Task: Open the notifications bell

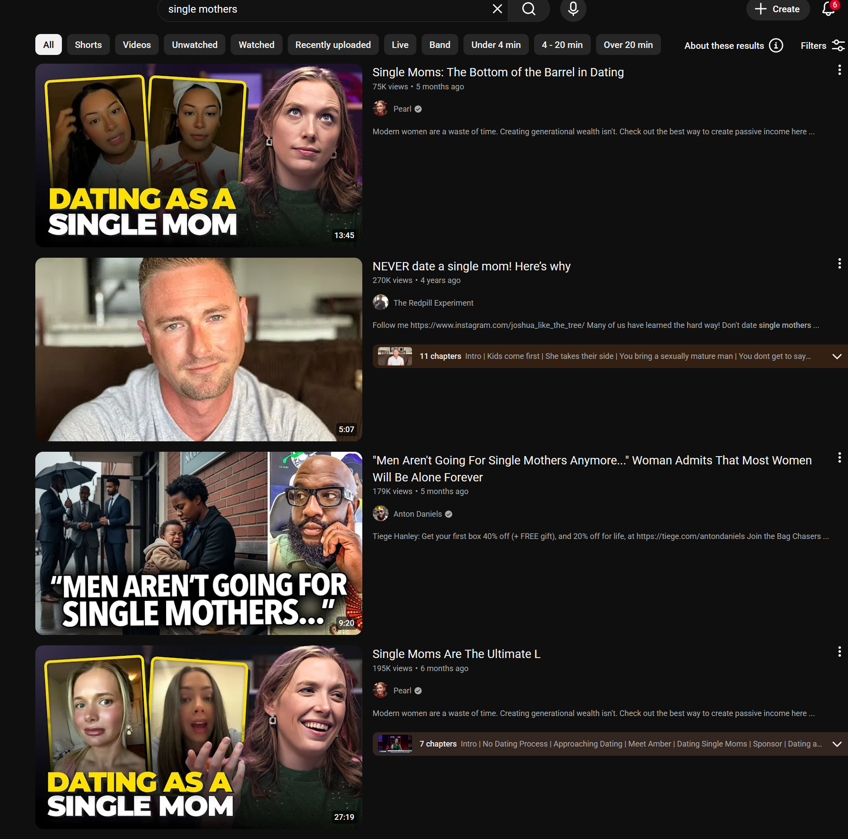Action: 828,9
